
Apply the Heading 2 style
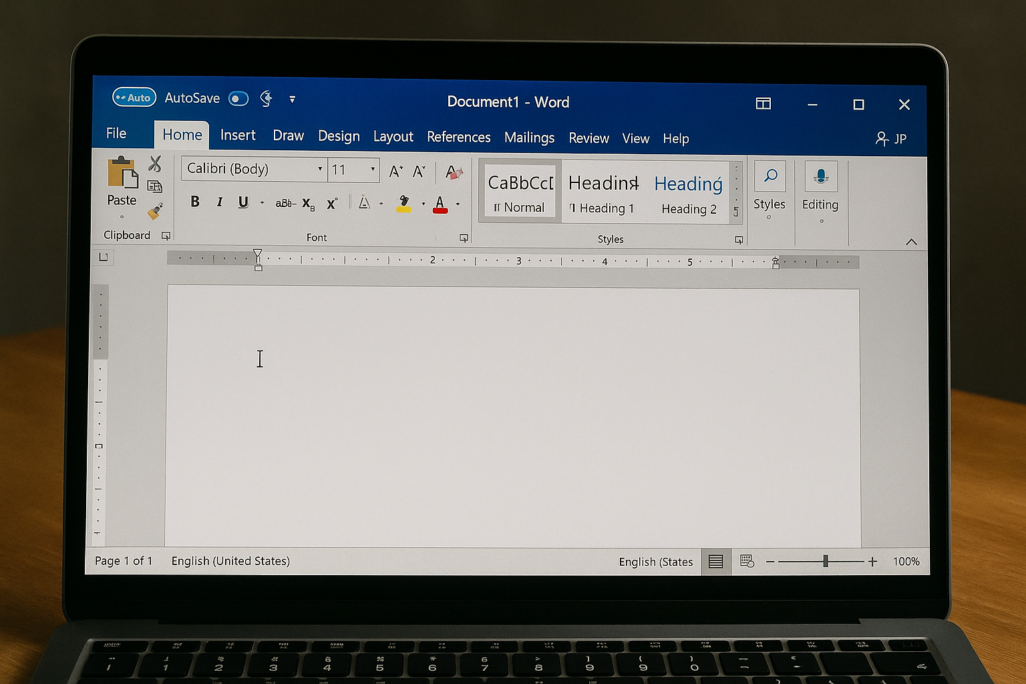(x=689, y=194)
